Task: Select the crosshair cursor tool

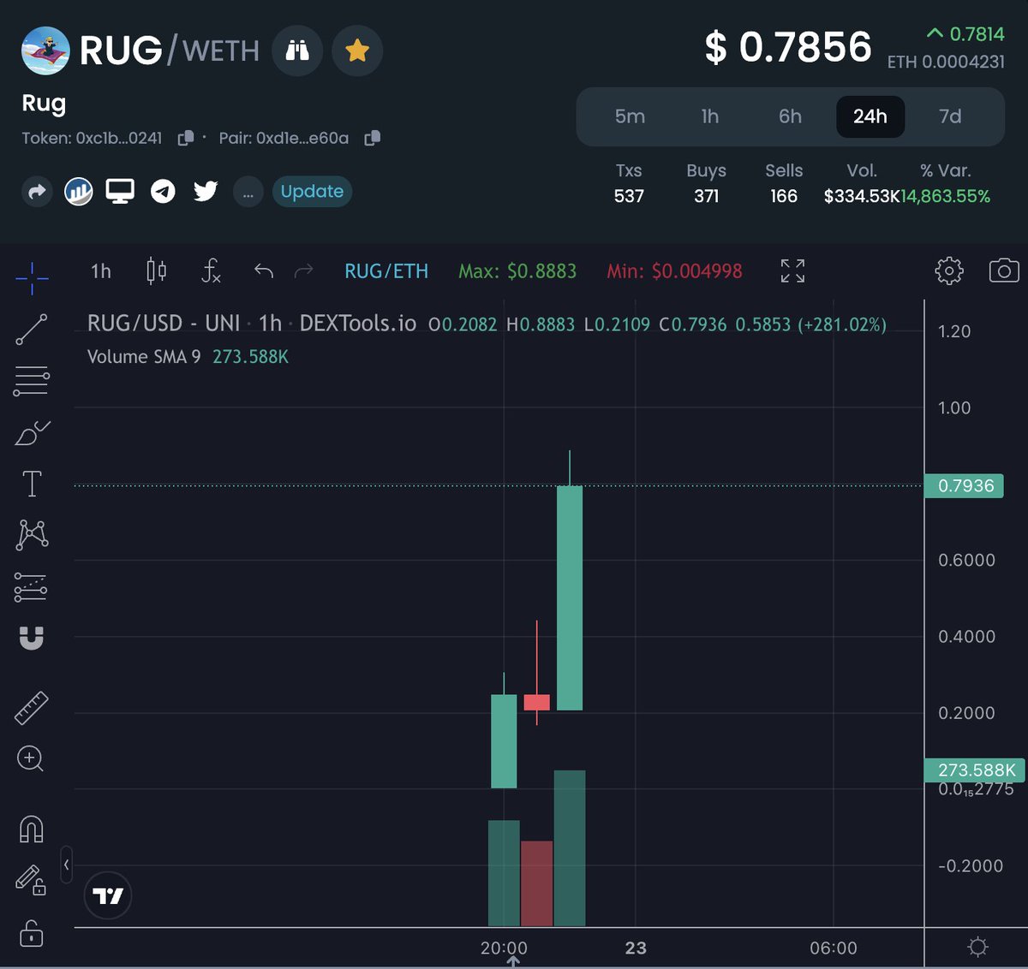Action: coord(32,276)
